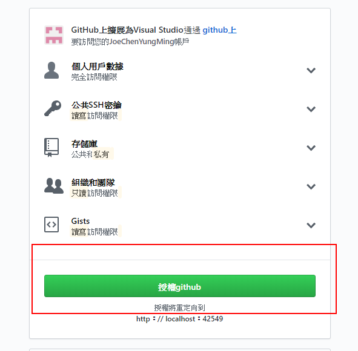The height and width of the screenshot is (351, 358).
Task: Click the code brackets icon for Gists
Action: pyautogui.click(x=51, y=225)
